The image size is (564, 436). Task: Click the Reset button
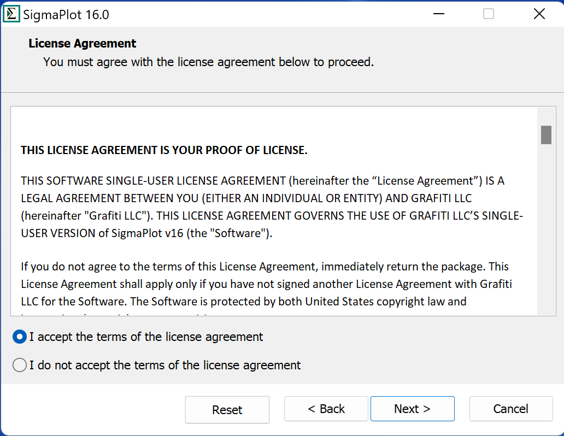point(227,410)
